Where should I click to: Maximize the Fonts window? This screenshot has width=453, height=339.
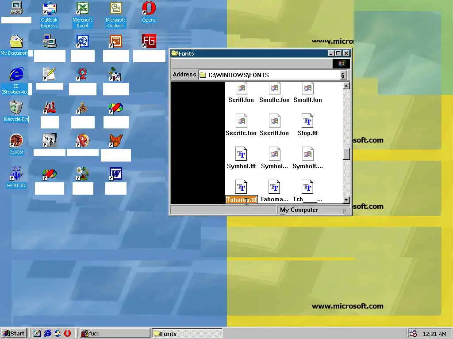click(338, 53)
